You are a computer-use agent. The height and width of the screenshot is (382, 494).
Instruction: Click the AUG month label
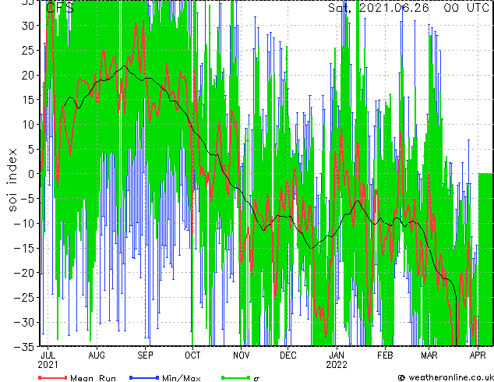(x=97, y=355)
